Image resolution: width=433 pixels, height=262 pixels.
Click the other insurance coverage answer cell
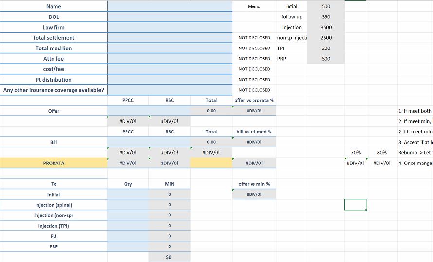click(170, 90)
